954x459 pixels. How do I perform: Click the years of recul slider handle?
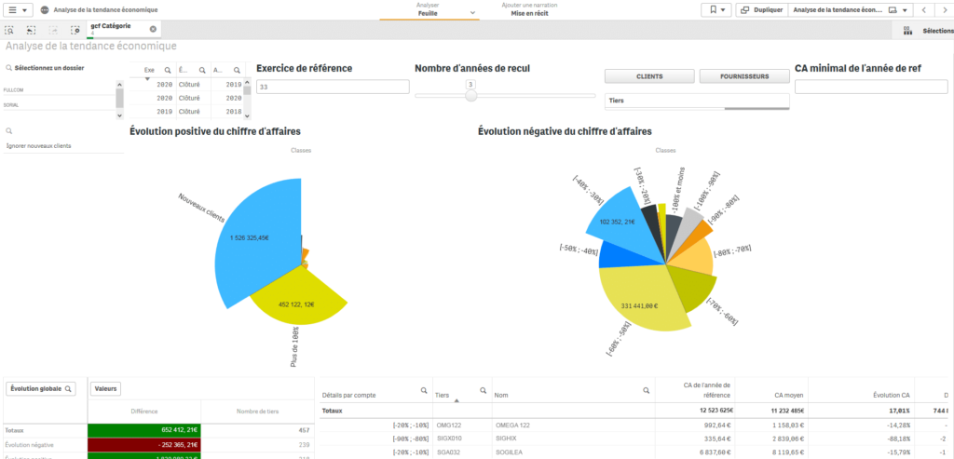[x=470, y=95]
